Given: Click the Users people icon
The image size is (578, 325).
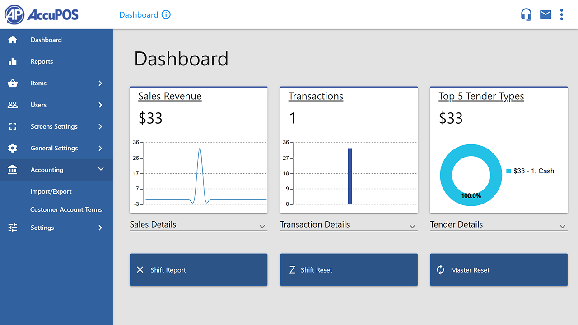Looking at the screenshot, I should point(13,105).
